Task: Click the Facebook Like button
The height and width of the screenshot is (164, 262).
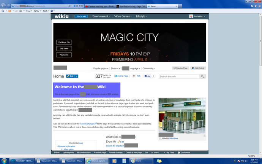Action: (x=147, y=76)
